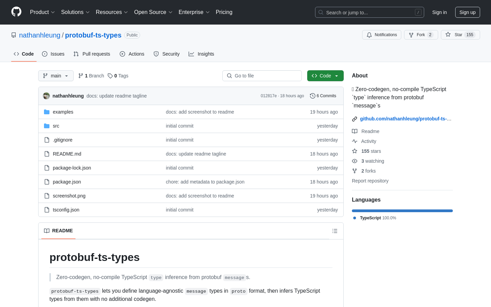Screen dimensions: 491x307
Task: Open the tsconfig.json file name
Action: [66, 210]
